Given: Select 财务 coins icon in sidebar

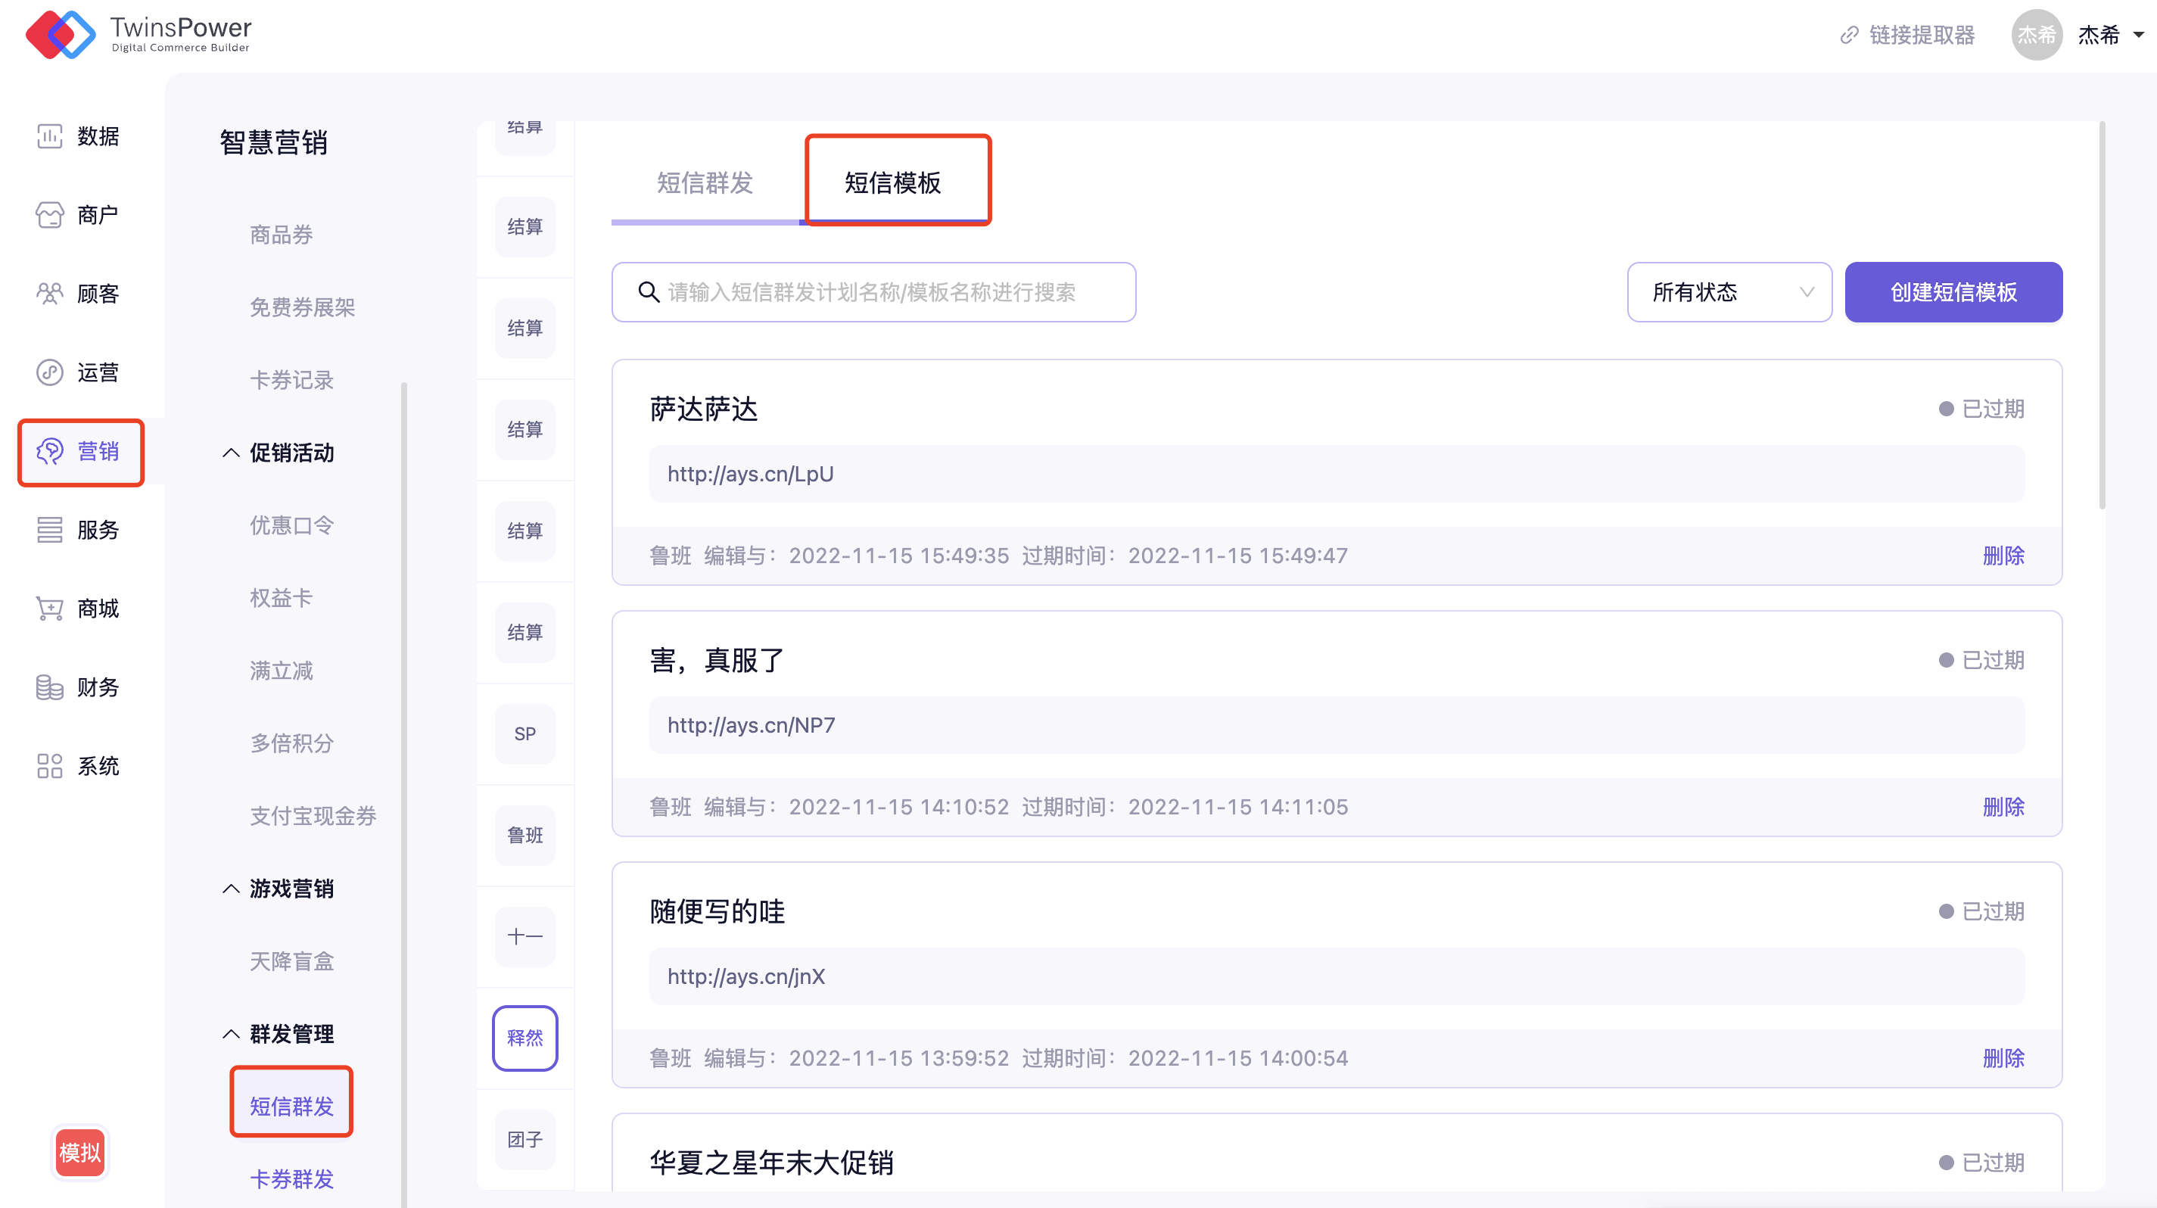Looking at the screenshot, I should point(49,687).
